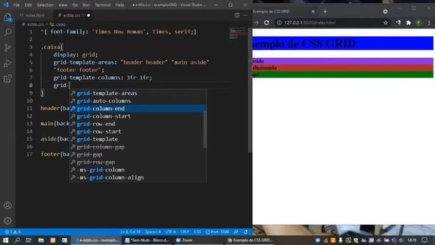Open the View menu

click(63, 5)
